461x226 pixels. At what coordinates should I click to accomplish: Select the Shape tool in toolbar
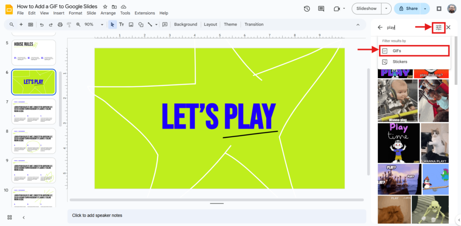(x=141, y=24)
